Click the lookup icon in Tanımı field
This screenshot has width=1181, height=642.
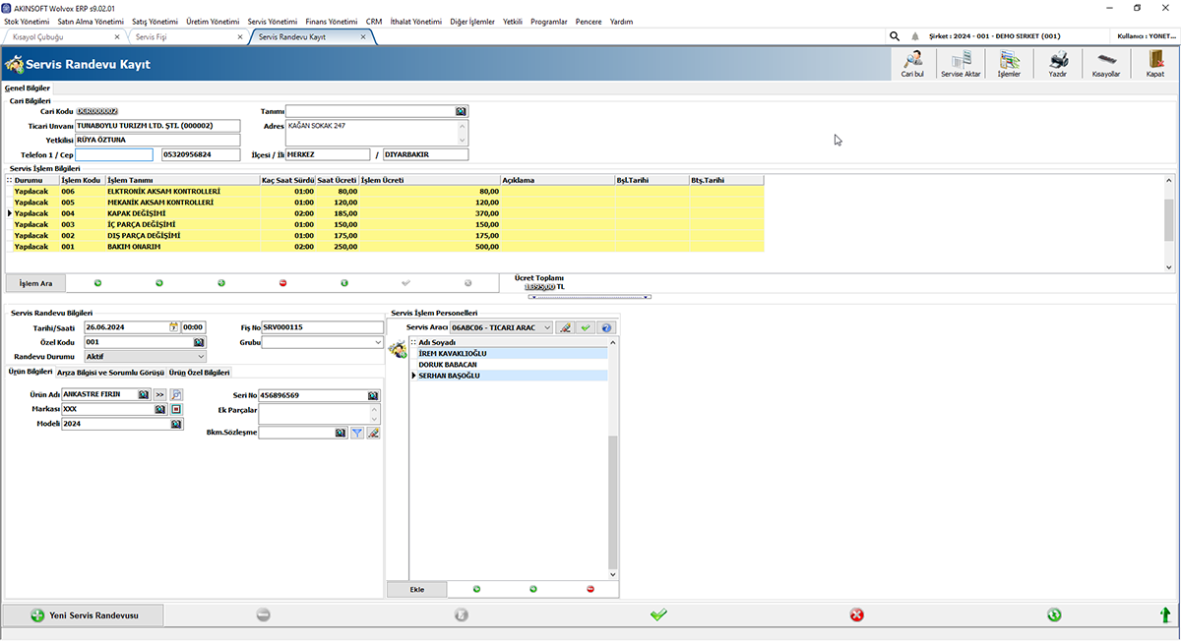(462, 111)
